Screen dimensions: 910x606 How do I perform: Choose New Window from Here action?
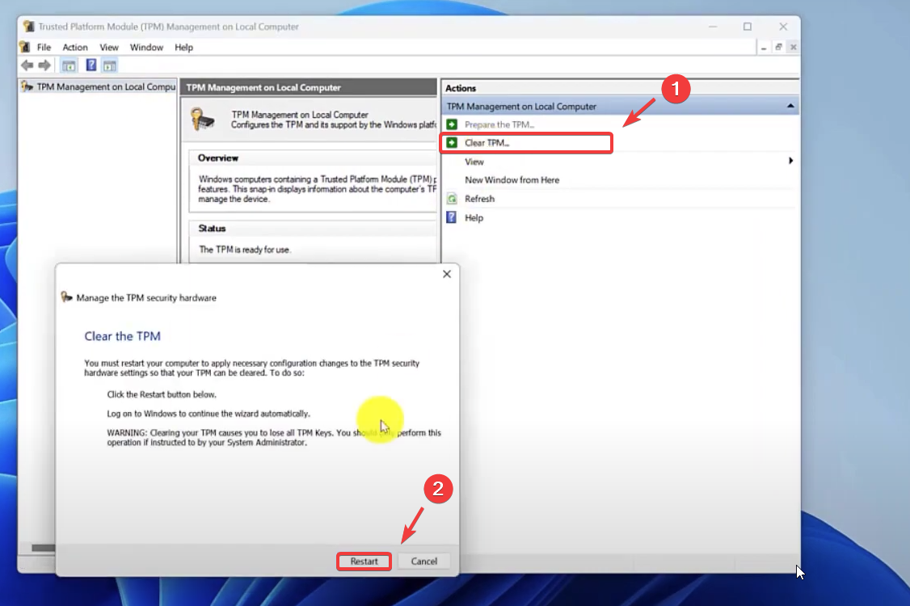pyautogui.click(x=512, y=180)
